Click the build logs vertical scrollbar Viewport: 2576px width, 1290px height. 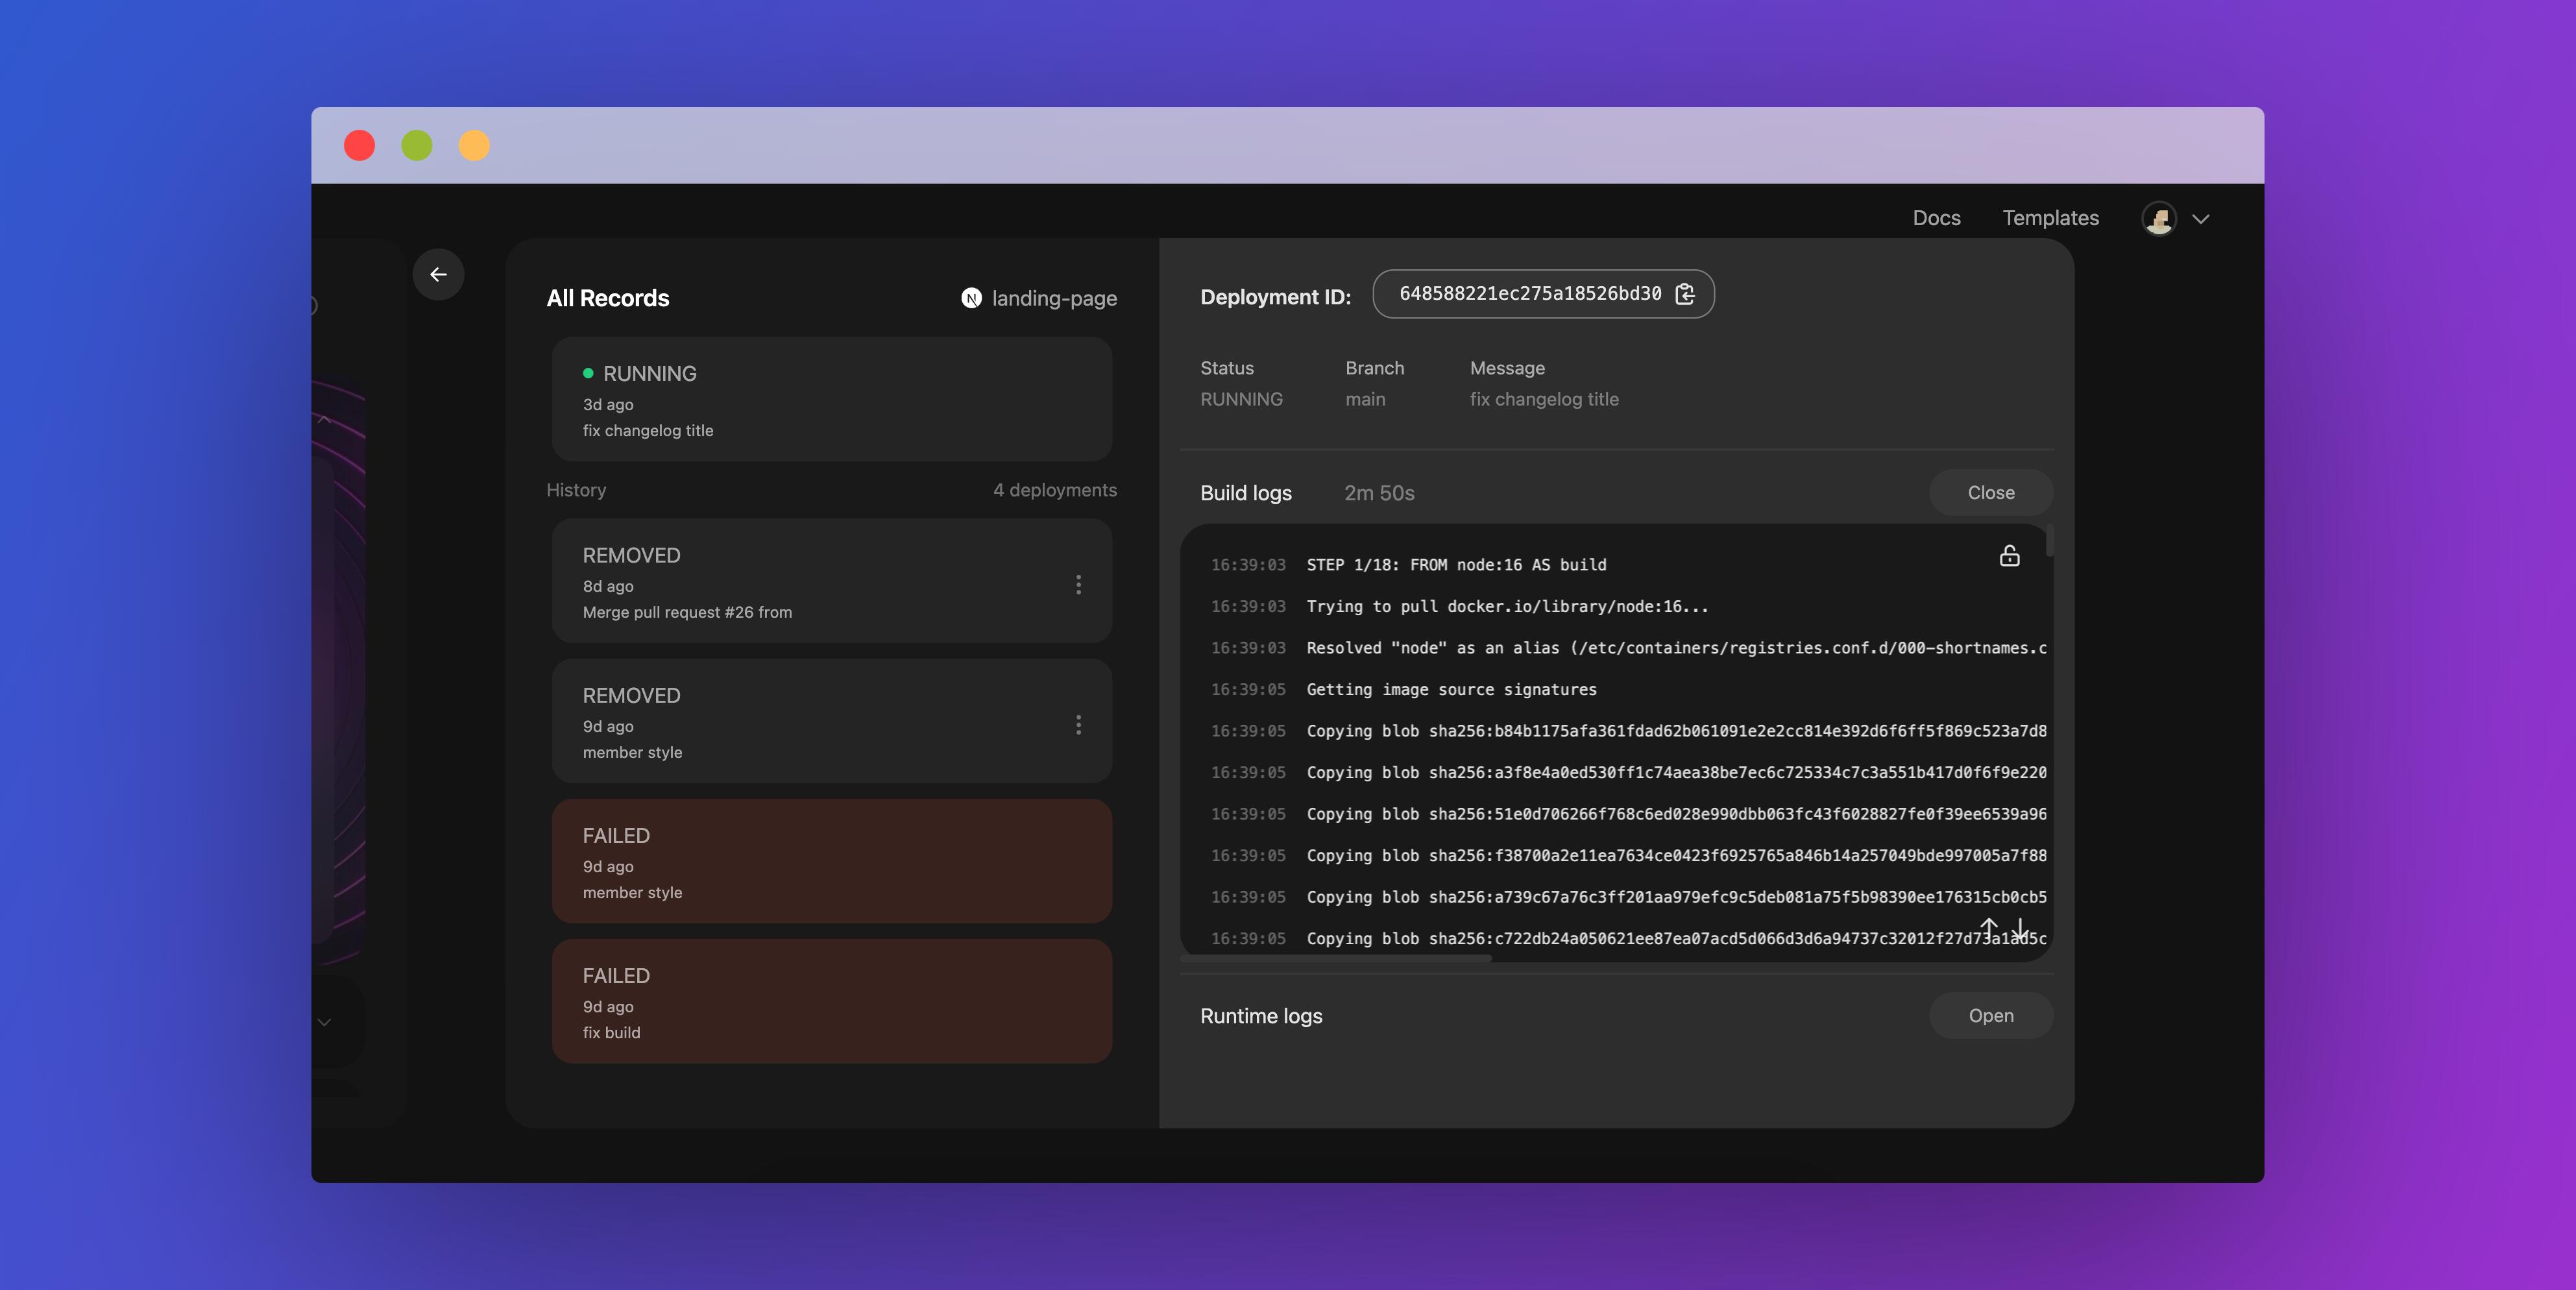pyautogui.click(x=2050, y=540)
